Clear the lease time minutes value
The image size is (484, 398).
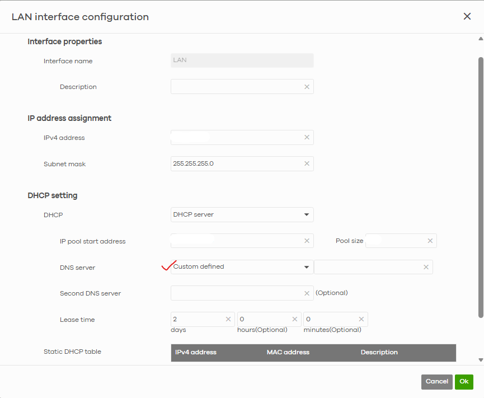(361, 319)
